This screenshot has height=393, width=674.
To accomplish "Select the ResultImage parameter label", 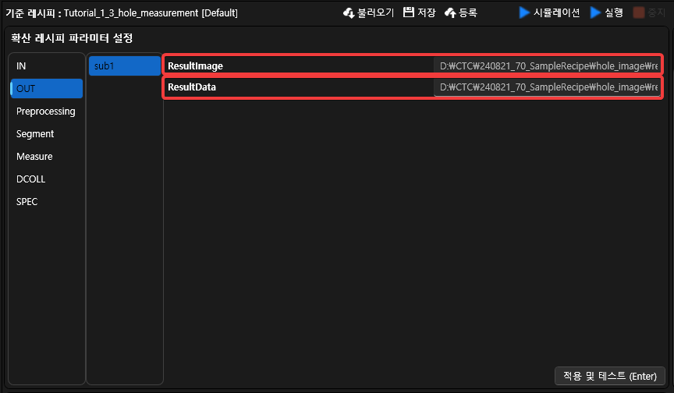I will click(195, 66).
